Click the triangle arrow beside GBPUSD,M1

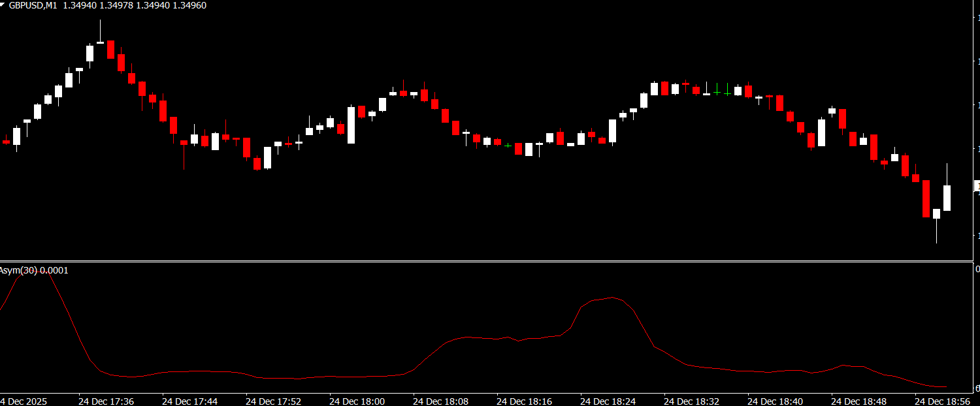tap(3, 5)
